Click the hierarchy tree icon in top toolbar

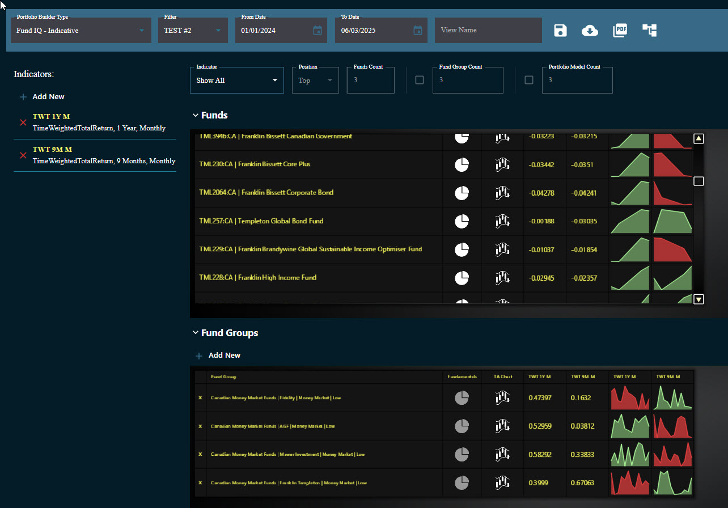click(649, 31)
